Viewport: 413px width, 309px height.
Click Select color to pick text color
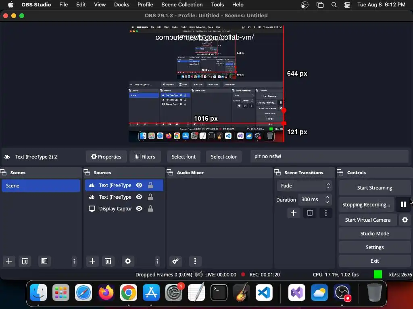[223, 157]
